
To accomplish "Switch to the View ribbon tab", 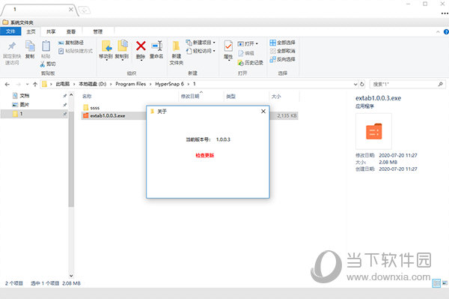I will pyautogui.click(x=71, y=31).
